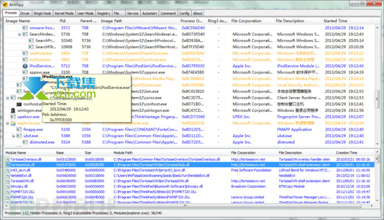The image size is (384, 220).
Task: Click the AntiSpy title bar icon
Action: tap(5, 4)
